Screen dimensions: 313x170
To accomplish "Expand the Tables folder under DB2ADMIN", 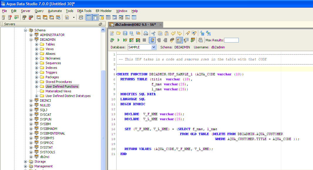I will 37,44.
